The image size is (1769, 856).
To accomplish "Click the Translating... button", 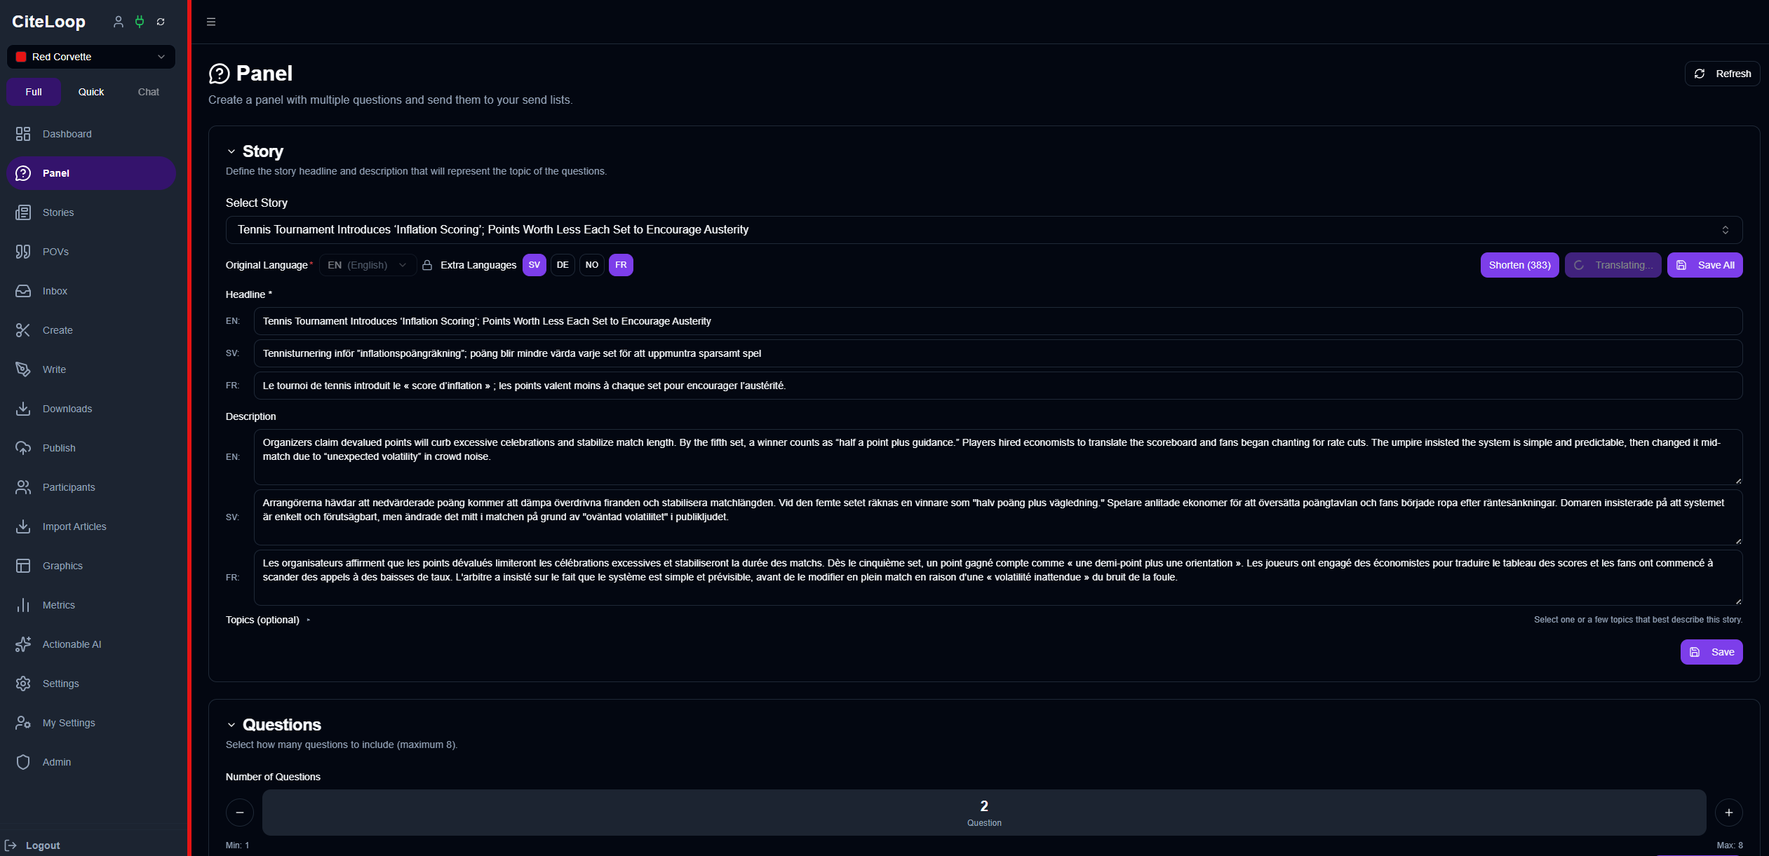I will 1613,265.
